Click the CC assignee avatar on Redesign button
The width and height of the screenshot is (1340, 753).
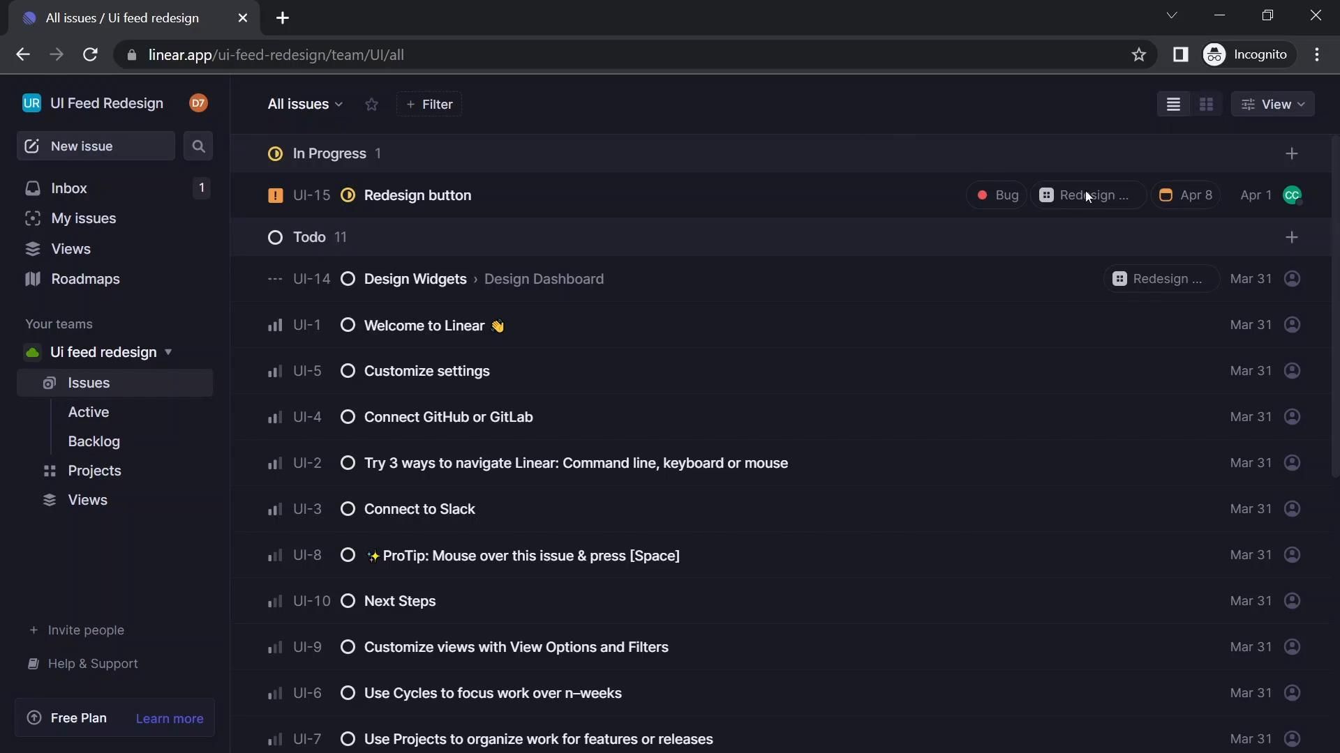1292,196
